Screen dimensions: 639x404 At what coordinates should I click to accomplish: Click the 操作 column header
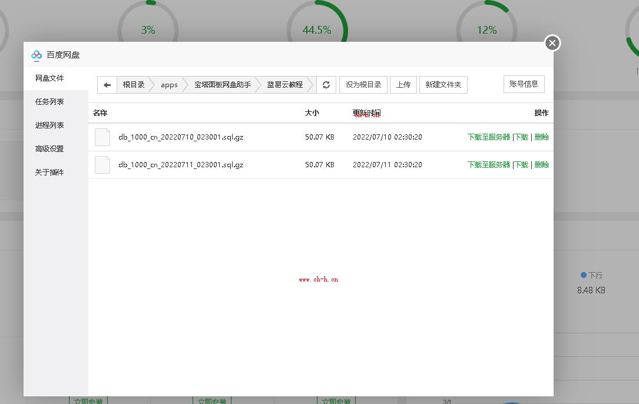click(542, 113)
